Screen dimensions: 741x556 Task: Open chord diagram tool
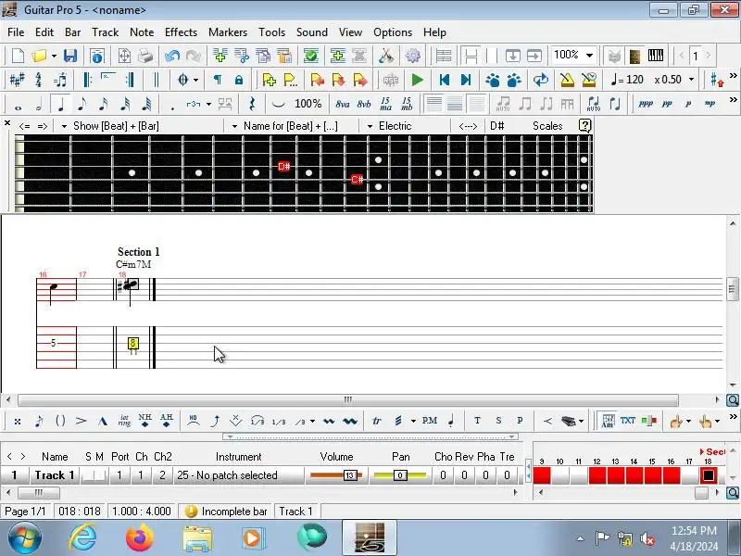(x=608, y=421)
